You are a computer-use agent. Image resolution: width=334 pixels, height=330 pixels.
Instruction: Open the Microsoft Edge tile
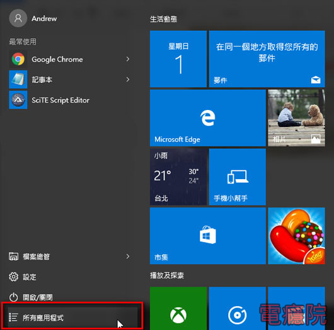coord(208,118)
